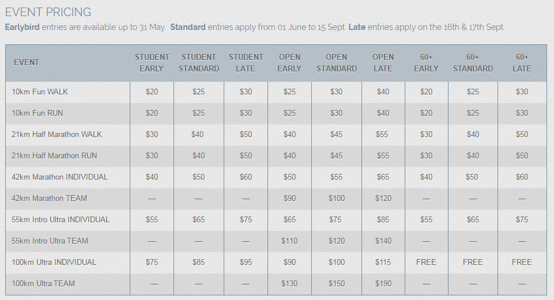Viewport: 554px width, 300px height.
Task: Click the bold Standard word in description
Action: pyautogui.click(x=188, y=27)
